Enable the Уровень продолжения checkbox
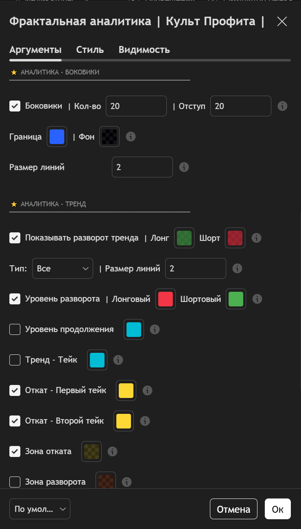The image size is (301, 529). (x=15, y=330)
